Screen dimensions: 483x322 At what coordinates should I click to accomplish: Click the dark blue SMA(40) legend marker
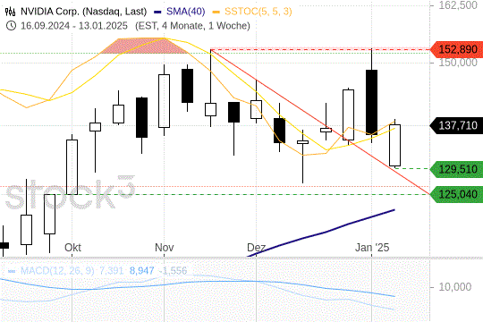pyautogui.click(x=157, y=12)
